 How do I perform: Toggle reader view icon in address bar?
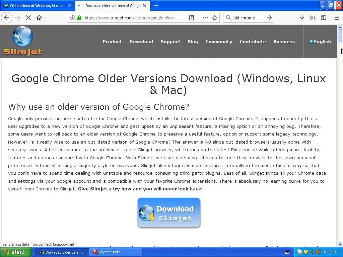pos(191,18)
